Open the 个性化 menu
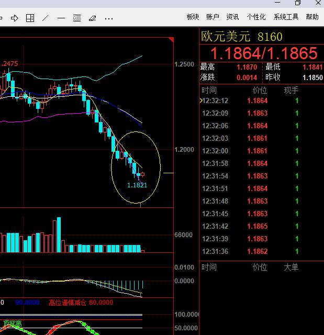Viewport: 324px width, 335px height. click(x=256, y=17)
